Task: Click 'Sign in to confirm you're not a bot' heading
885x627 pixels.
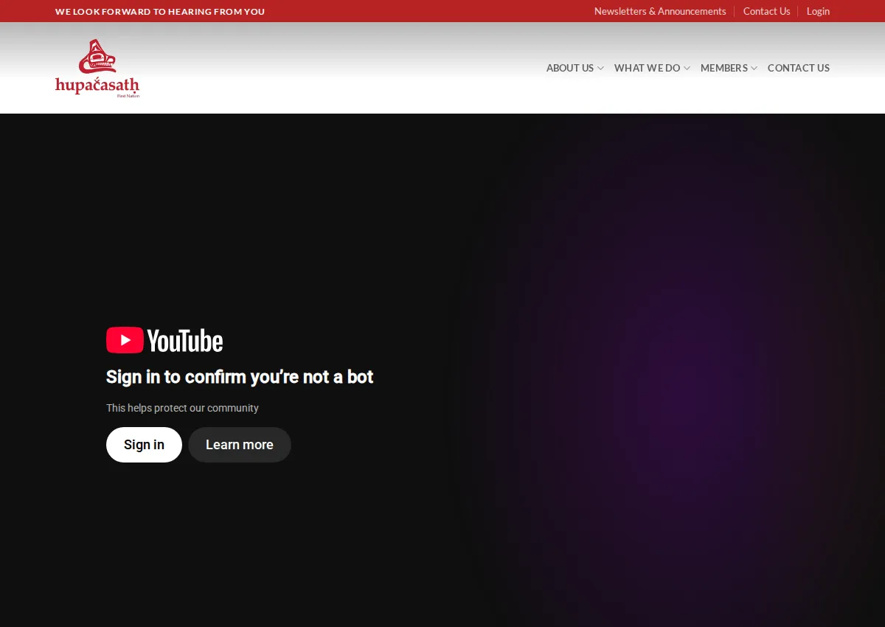Action: click(240, 377)
